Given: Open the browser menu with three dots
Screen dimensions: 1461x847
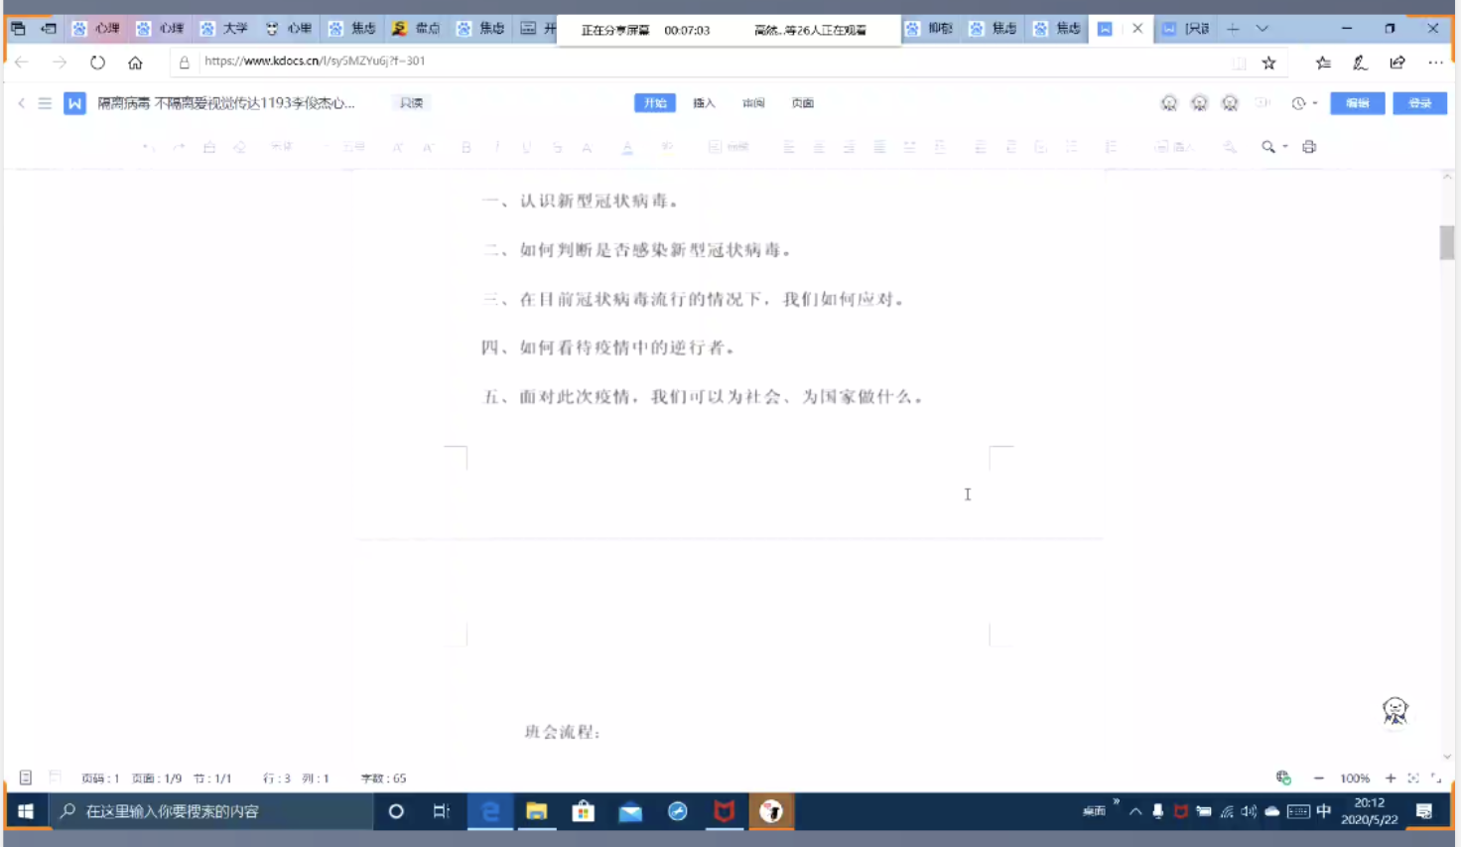Looking at the screenshot, I should tap(1435, 62).
